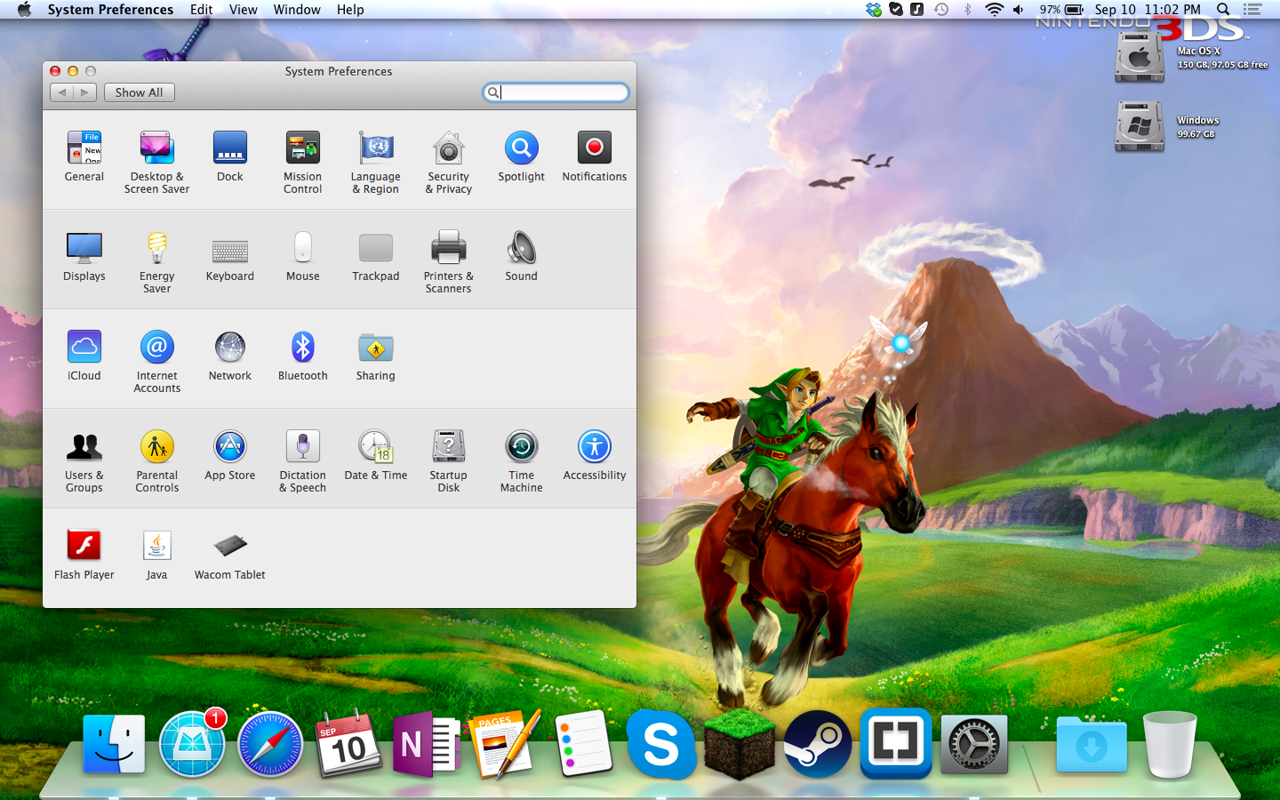Open the Trash in the Dock
1280x800 pixels.
click(1170, 744)
